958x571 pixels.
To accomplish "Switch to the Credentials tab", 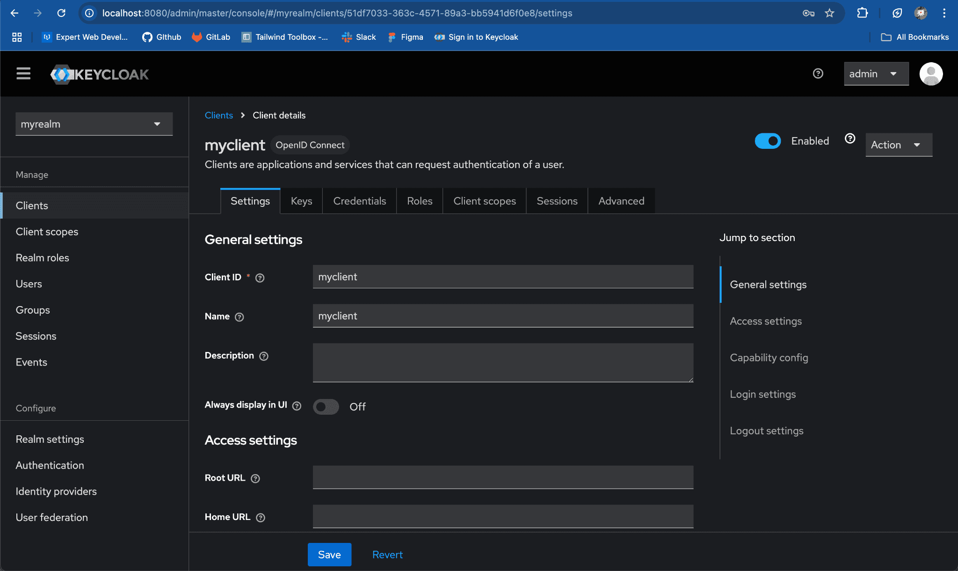I will pos(359,201).
